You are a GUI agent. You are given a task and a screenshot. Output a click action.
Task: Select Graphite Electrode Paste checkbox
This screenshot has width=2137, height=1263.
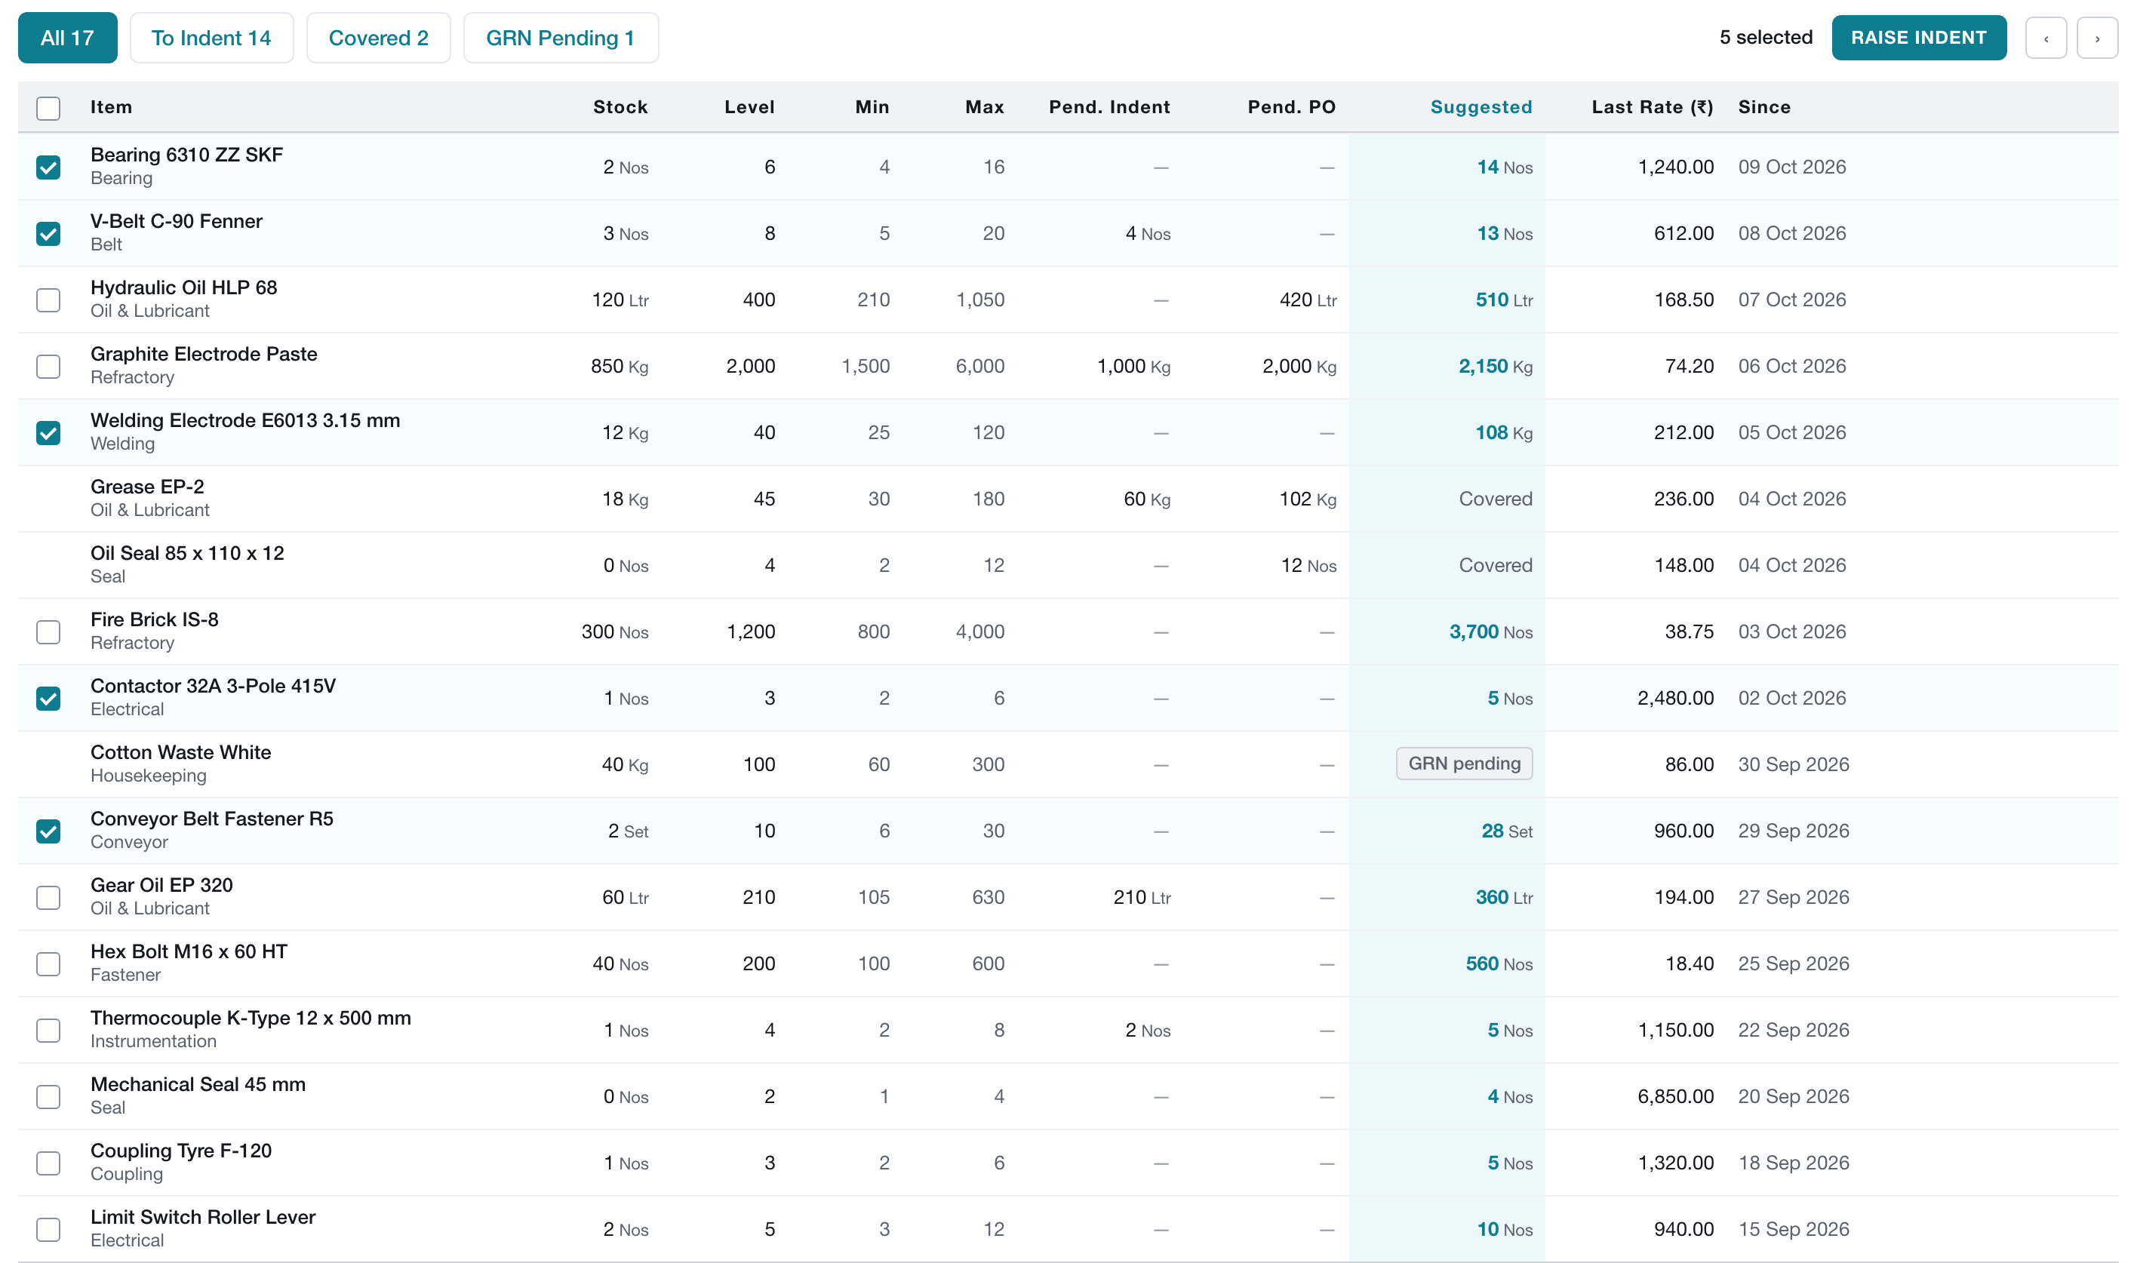click(48, 366)
